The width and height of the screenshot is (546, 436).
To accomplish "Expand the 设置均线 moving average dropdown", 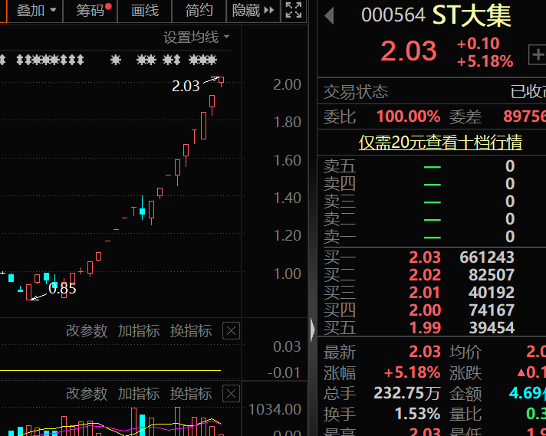I will (196, 37).
